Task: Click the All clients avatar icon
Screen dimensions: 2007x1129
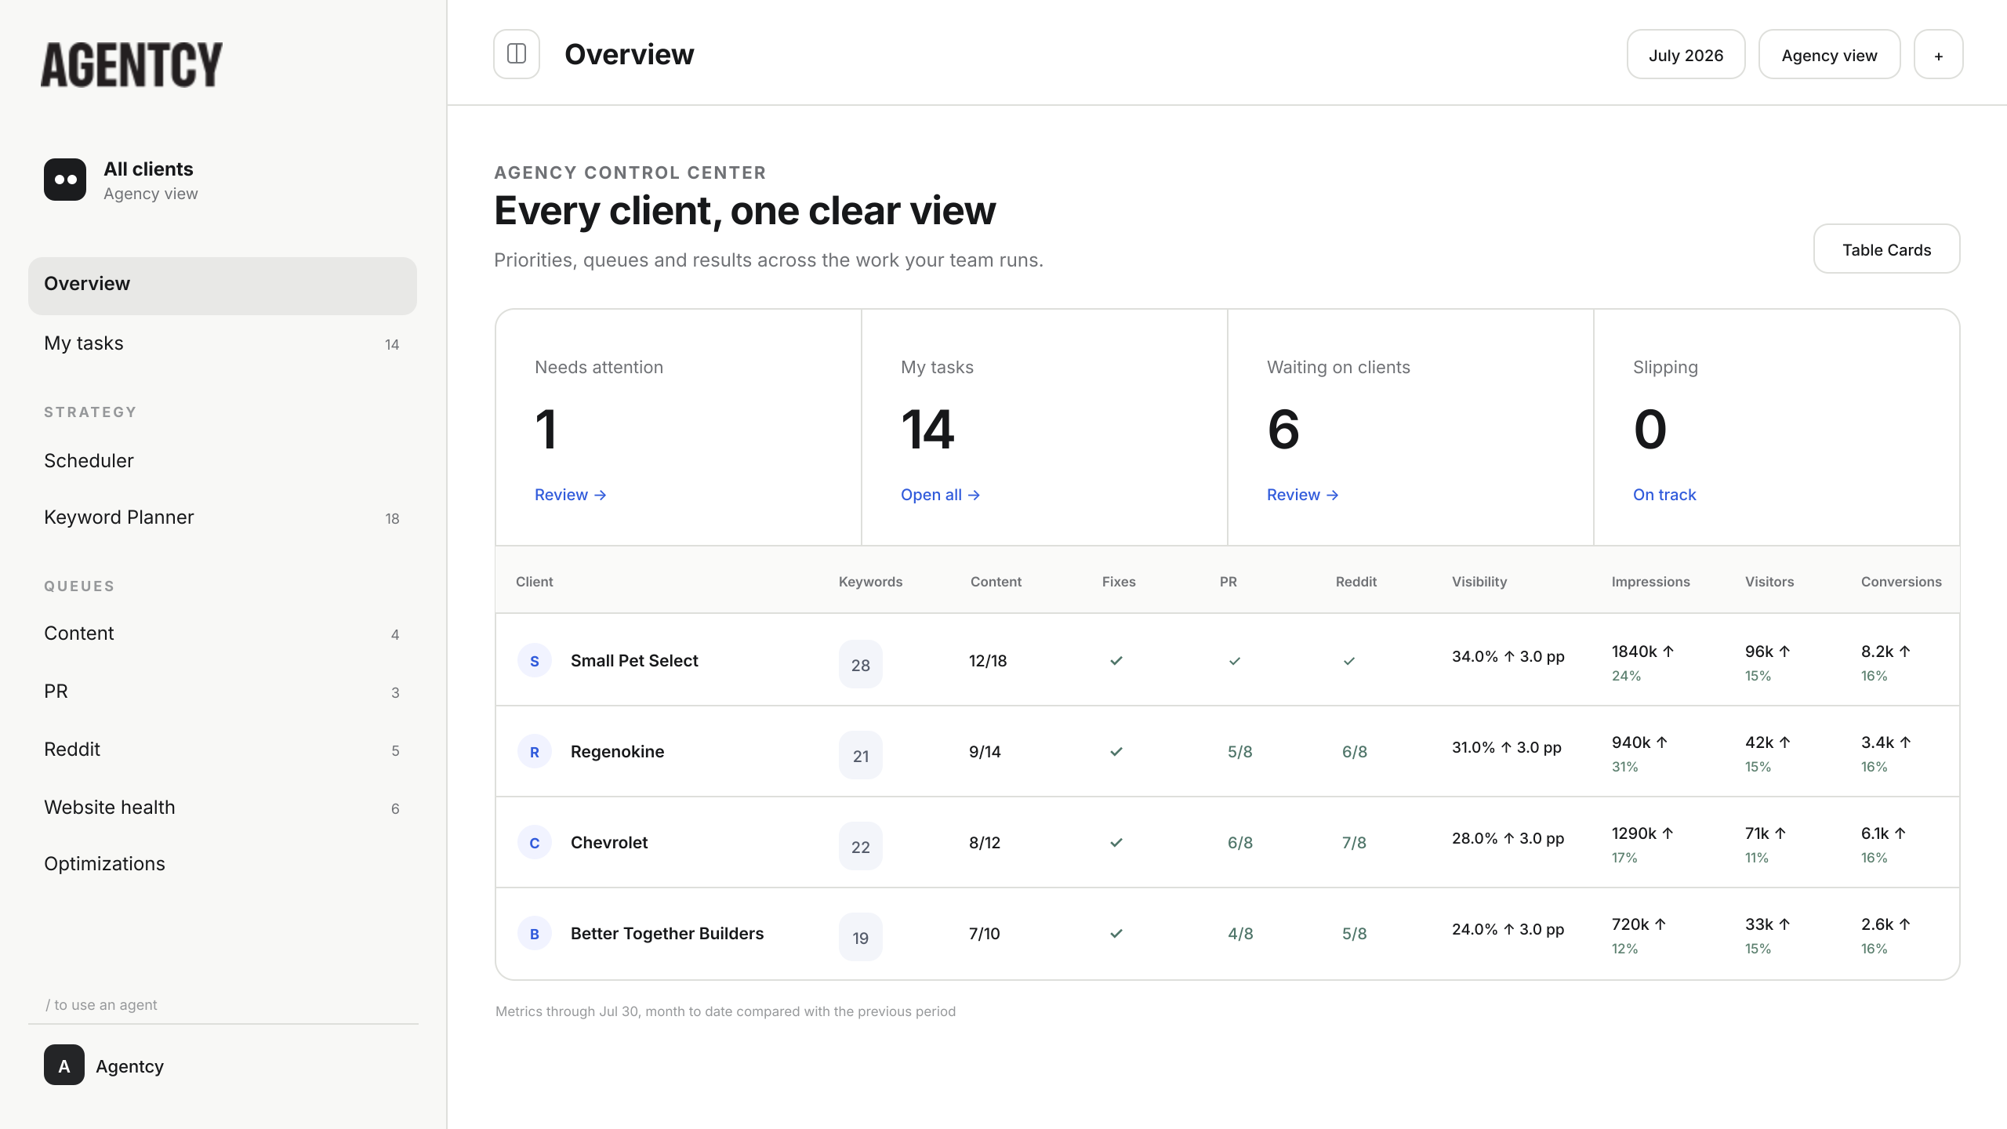Action: coord(65,180)
